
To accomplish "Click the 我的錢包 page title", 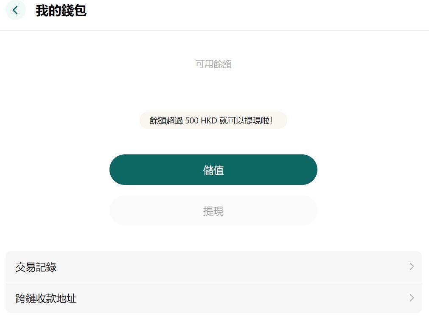I will point(61,11).
